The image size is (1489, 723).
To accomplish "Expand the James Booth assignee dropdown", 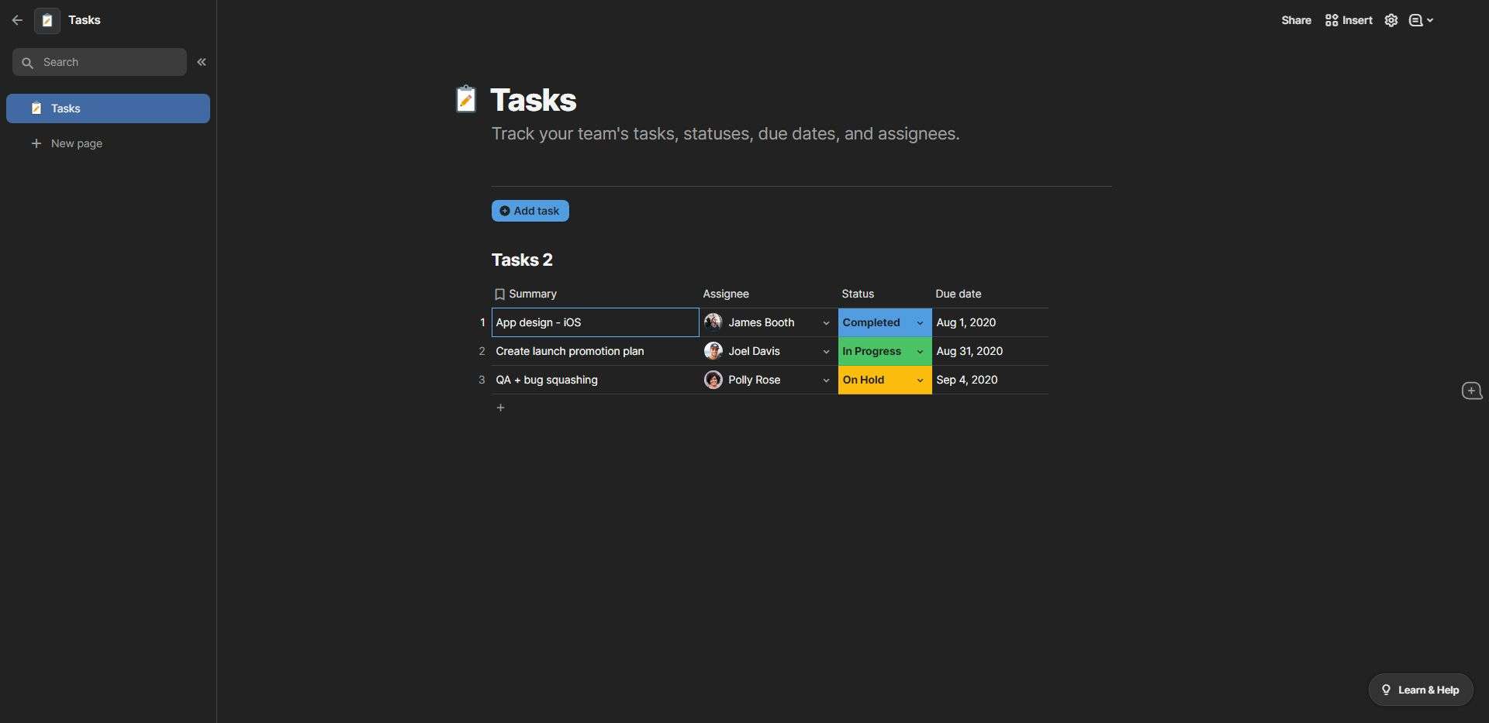I will pyautogui.click(x=826, y=323).
